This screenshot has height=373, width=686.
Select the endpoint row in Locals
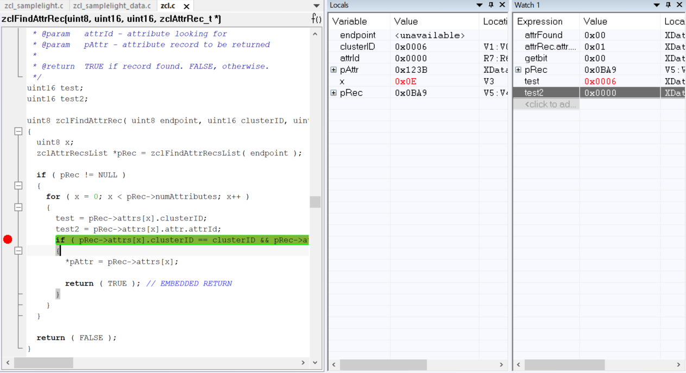(x=418, y=35)
